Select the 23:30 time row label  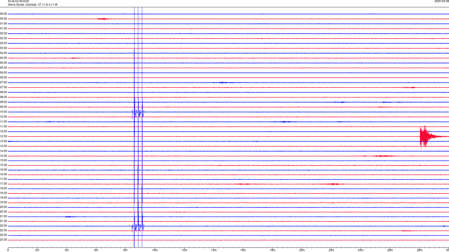(x=3, y=240)
